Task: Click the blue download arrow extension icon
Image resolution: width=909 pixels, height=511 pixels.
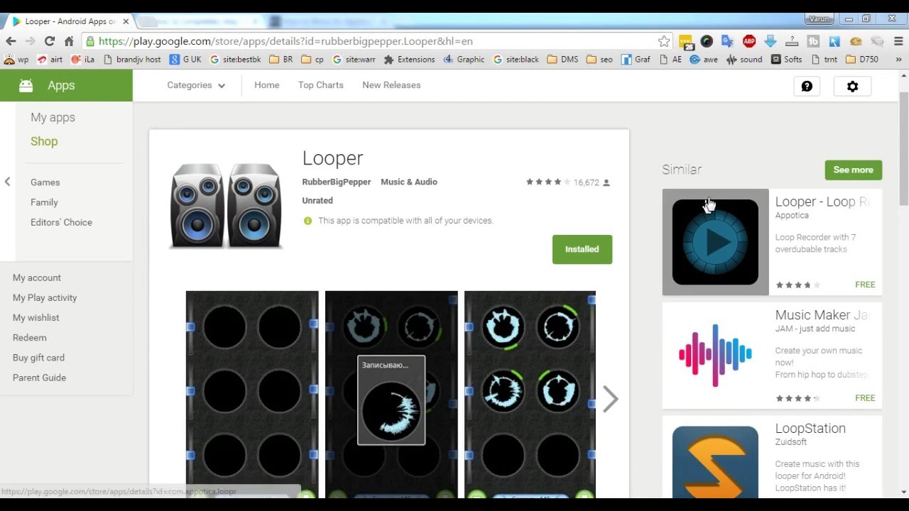Action: point(771,41)
